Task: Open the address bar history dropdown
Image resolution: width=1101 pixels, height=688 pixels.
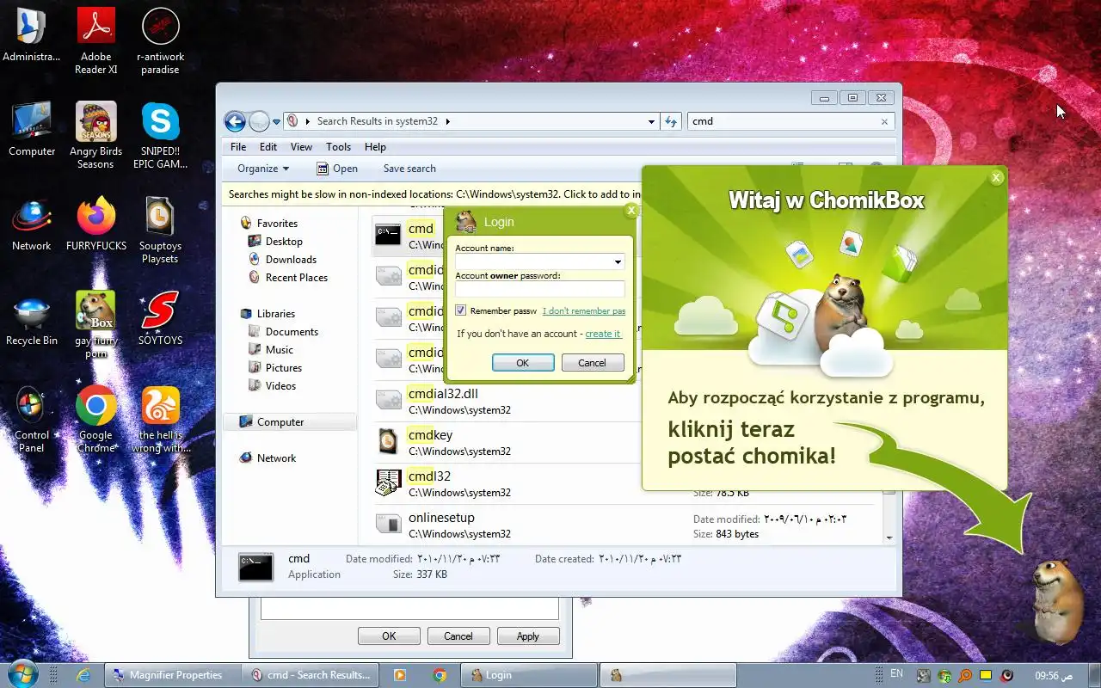Action: pyautogui.click(x=651, y=121)
